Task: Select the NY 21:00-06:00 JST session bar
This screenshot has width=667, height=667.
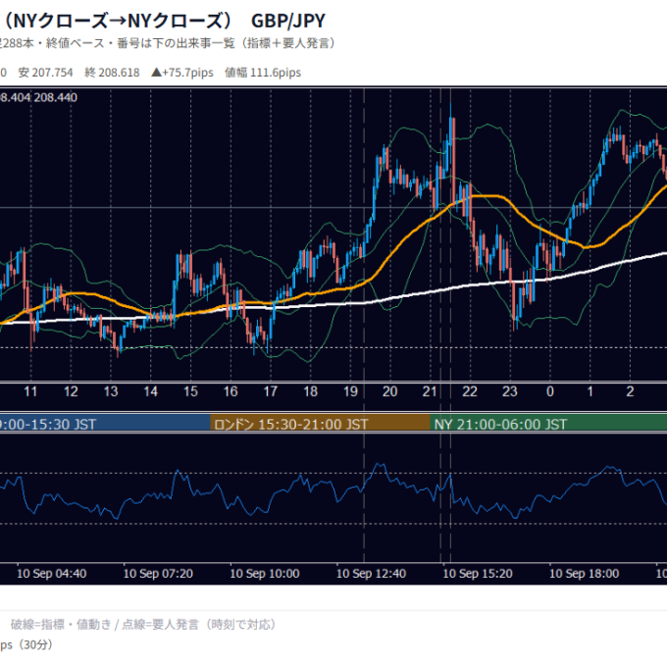Action: point(548,424)
